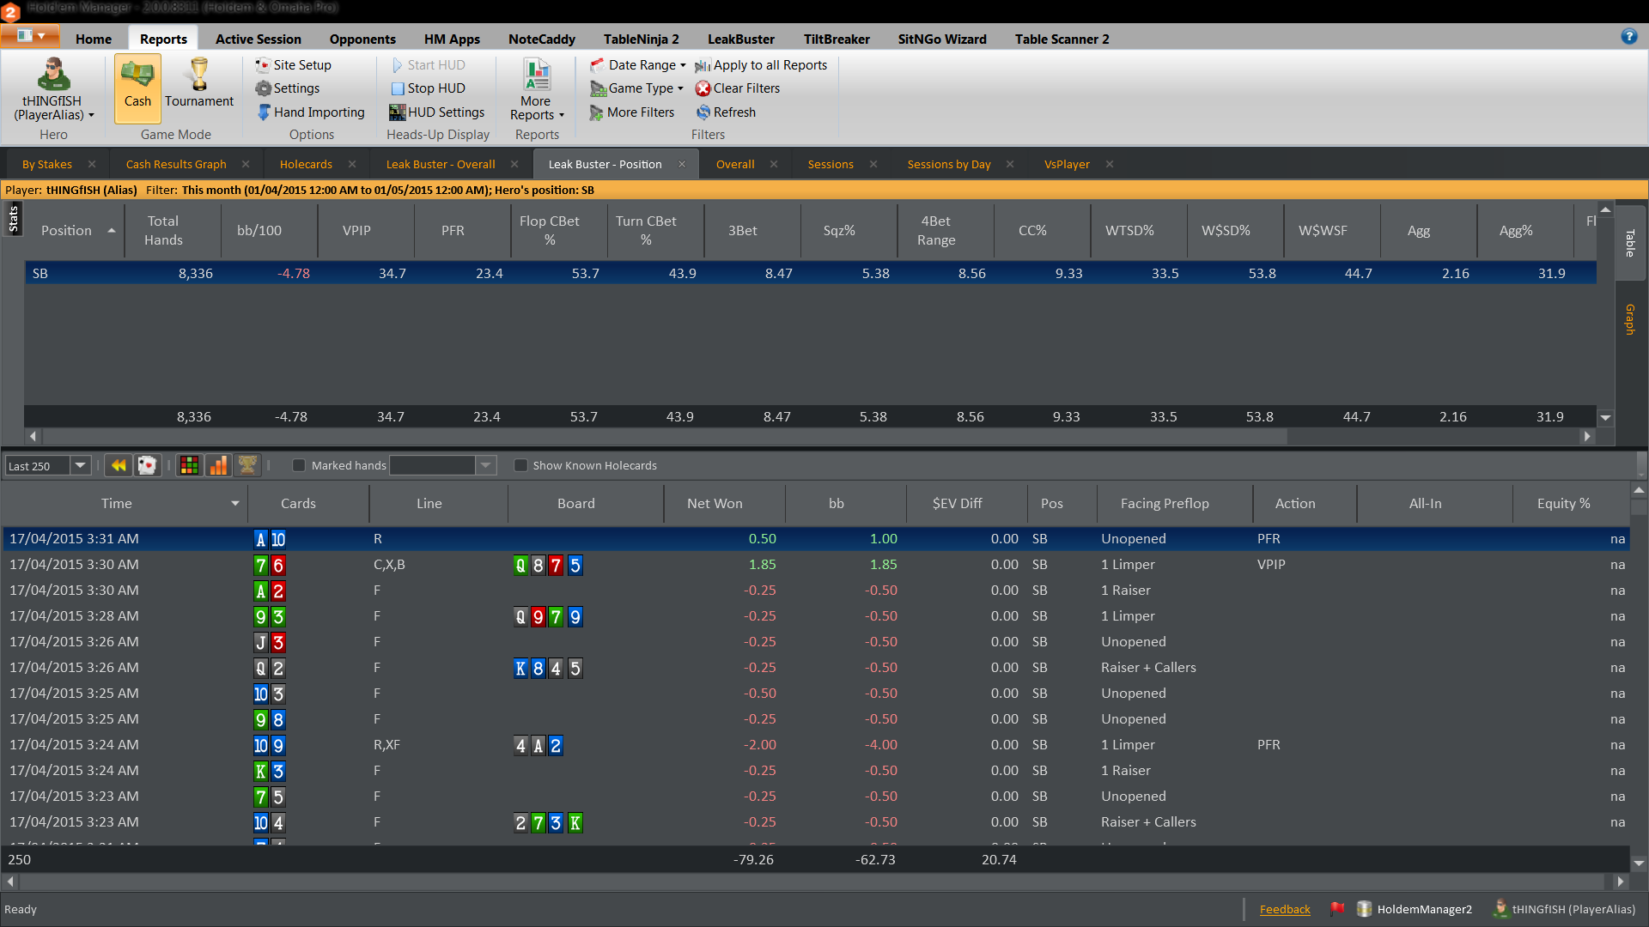This screenshot has height=927, width=1649.
Task: Select the Tournament trophy icon
Action: [199, 83]
